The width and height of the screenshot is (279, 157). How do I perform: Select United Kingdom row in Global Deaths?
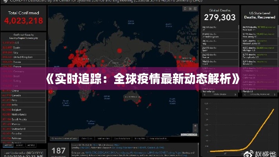tap(220, 35)
